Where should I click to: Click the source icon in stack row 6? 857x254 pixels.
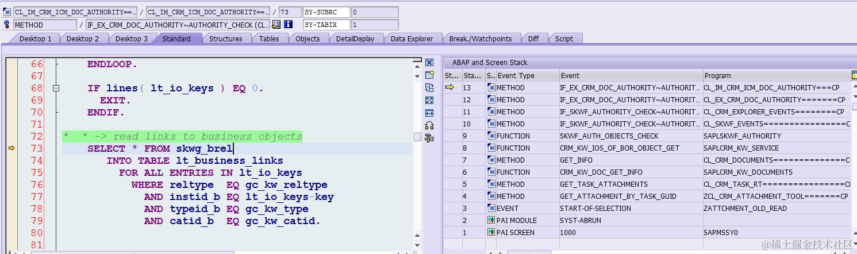tap(491, 172)
